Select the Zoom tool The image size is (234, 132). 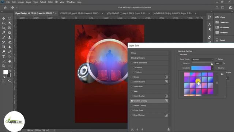pos(4,66)
